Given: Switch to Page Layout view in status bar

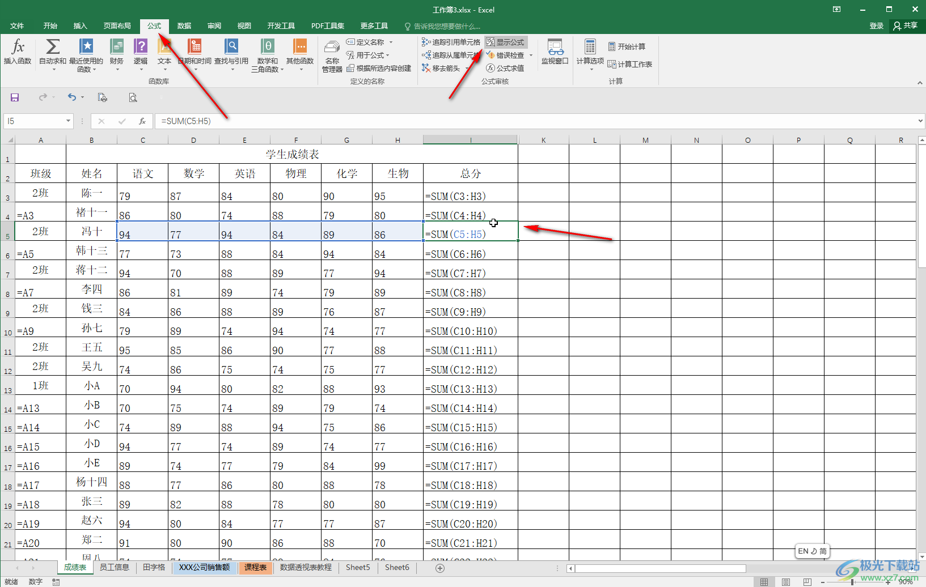Looking at the screenshot, I should (x=785, y=582).
